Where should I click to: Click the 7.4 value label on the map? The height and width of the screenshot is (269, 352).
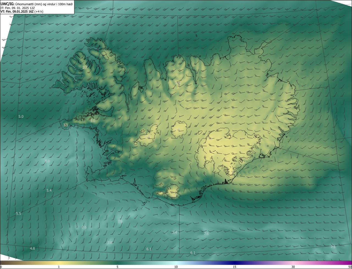pyautogui.click(x=175, y=233)
